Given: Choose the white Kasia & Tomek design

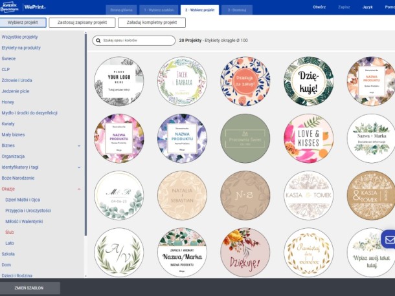Looking at the screenshot, I should pos(308,195).
